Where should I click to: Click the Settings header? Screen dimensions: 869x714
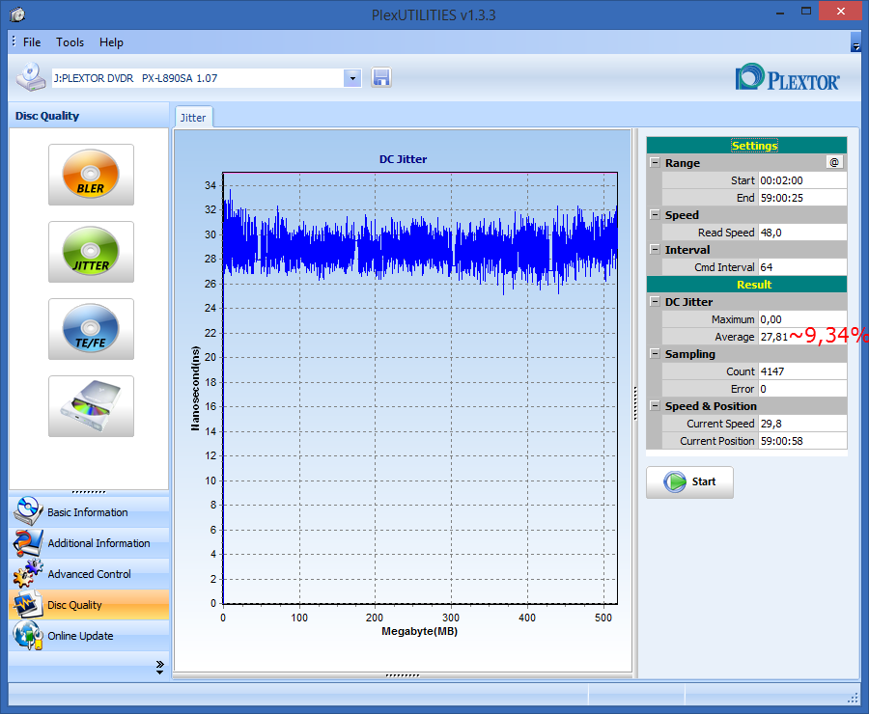[746, 145]
